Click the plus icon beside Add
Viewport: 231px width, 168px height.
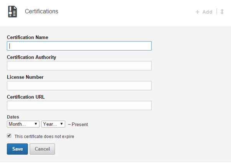click(x=197, y=12)
